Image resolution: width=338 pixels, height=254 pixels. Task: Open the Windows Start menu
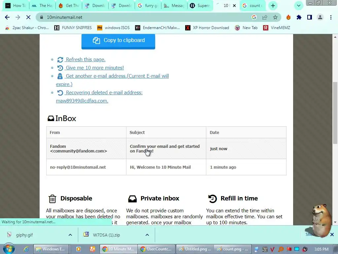9,249
